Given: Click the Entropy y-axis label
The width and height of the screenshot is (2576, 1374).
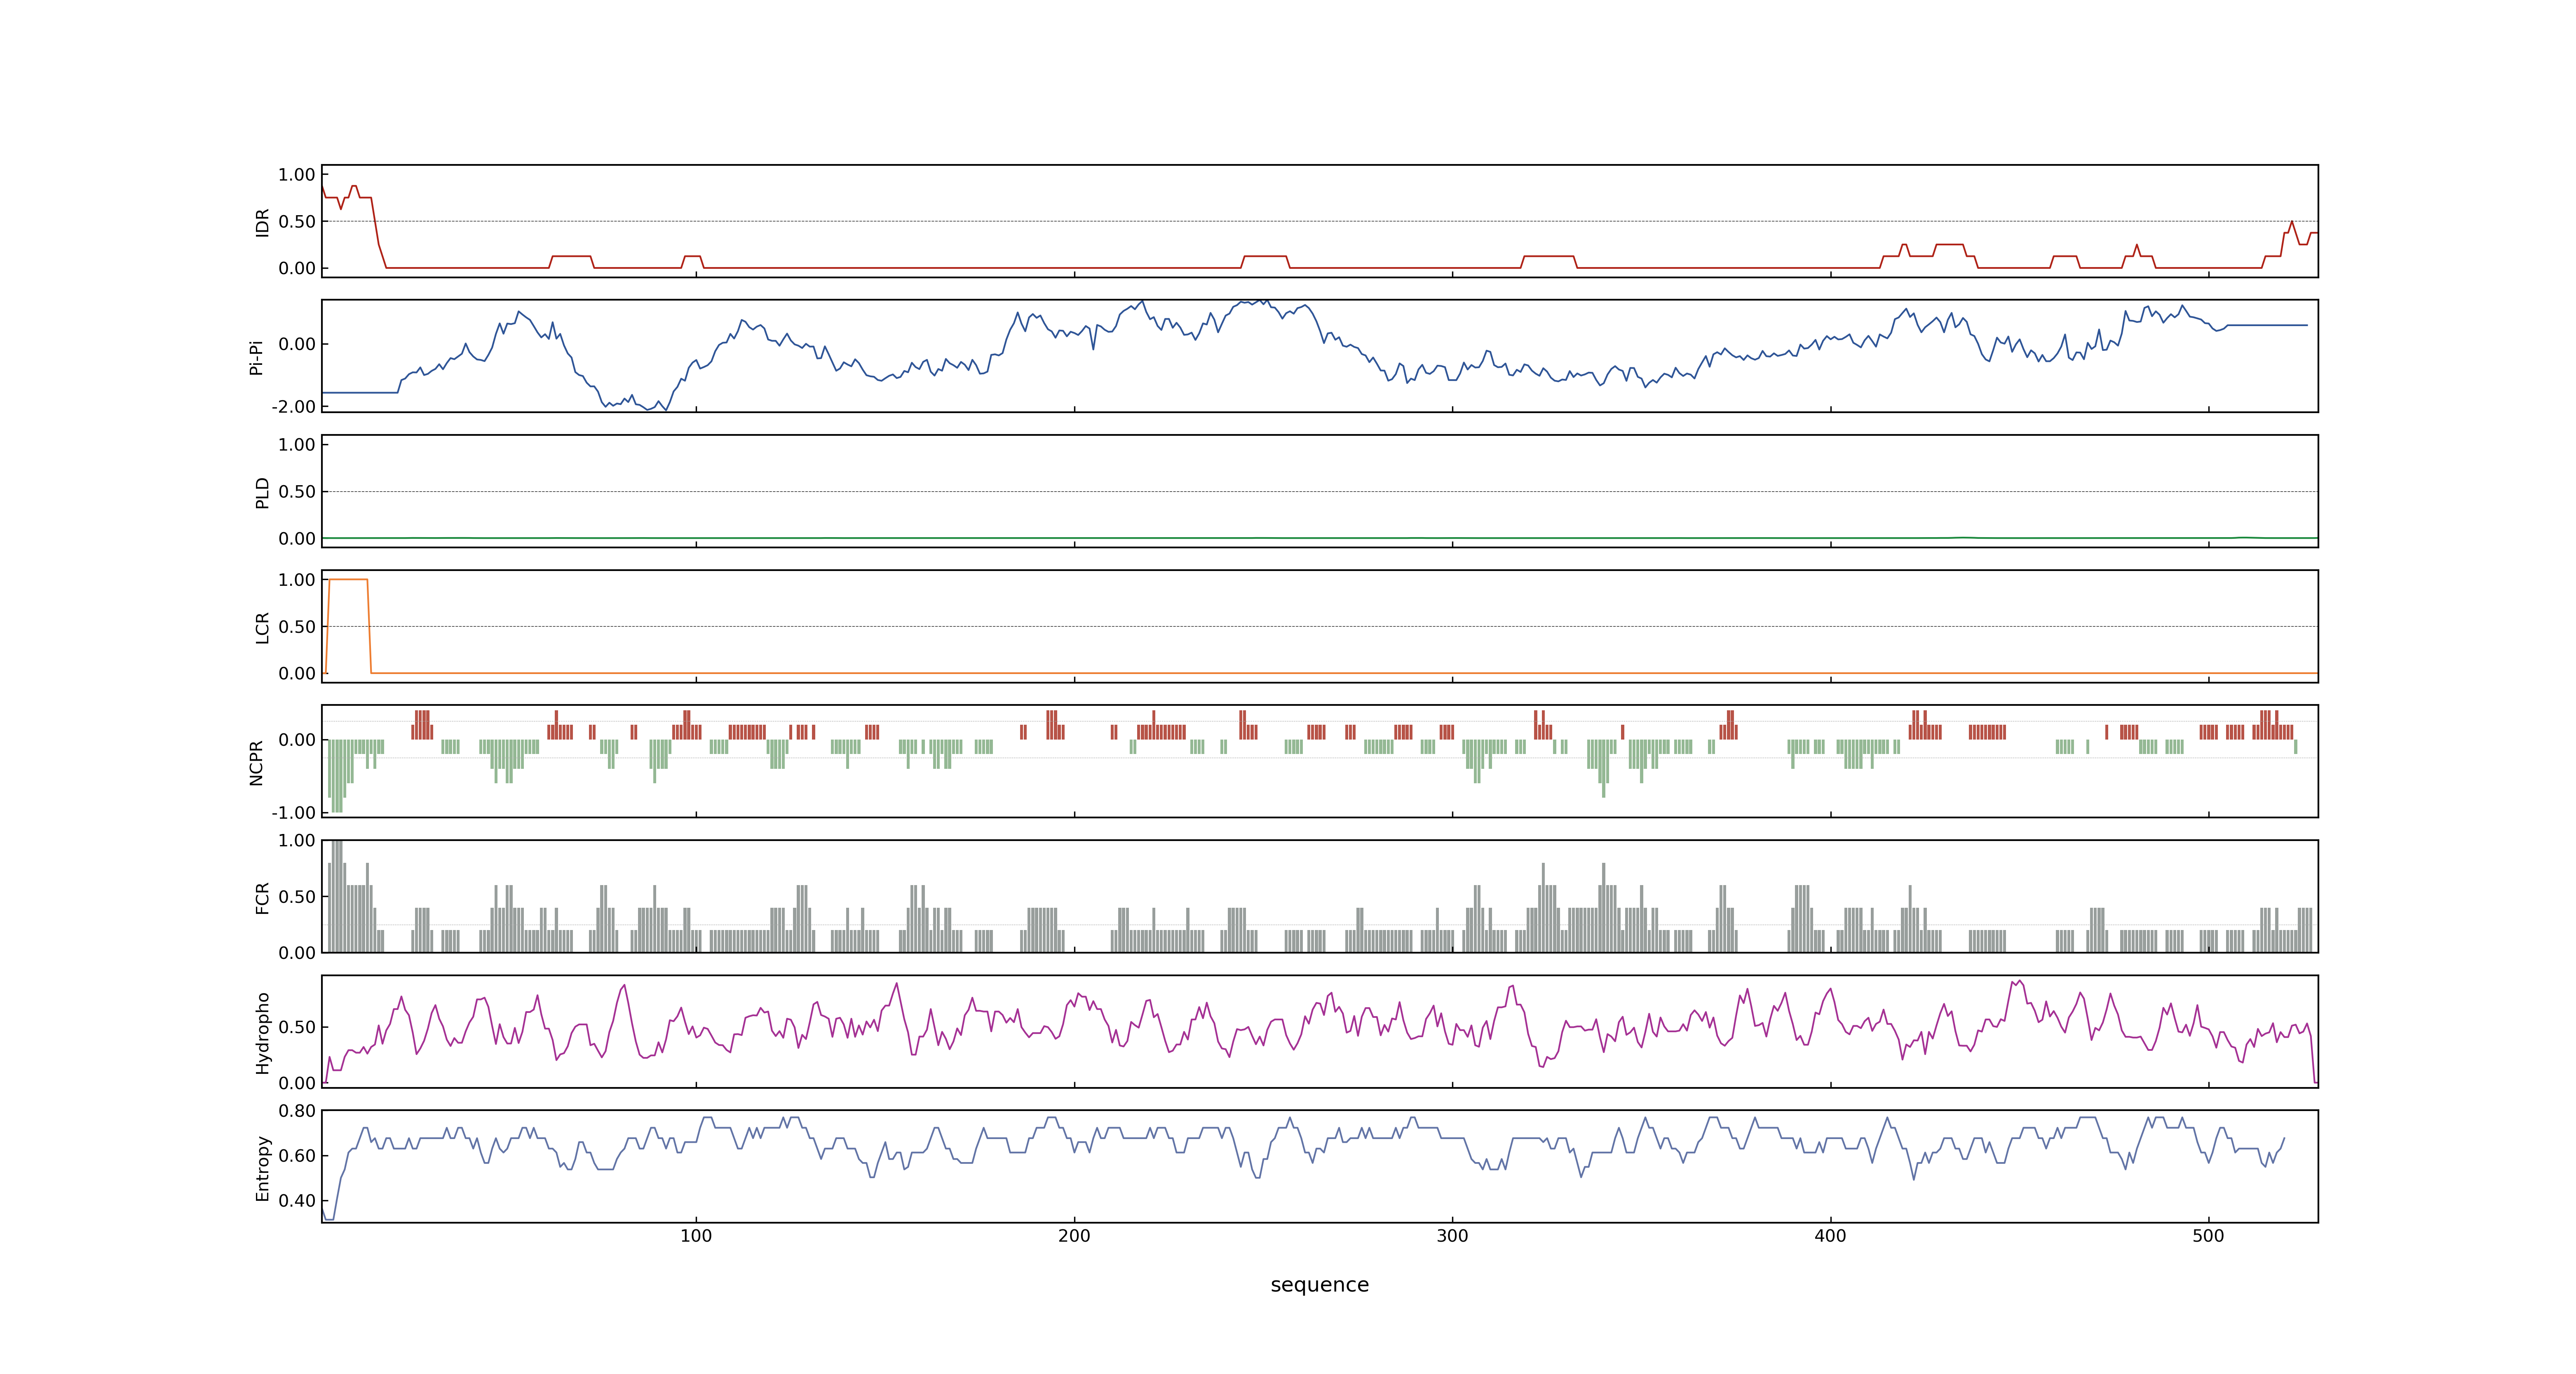Looking at the screenshot, I should point(262,1168).
